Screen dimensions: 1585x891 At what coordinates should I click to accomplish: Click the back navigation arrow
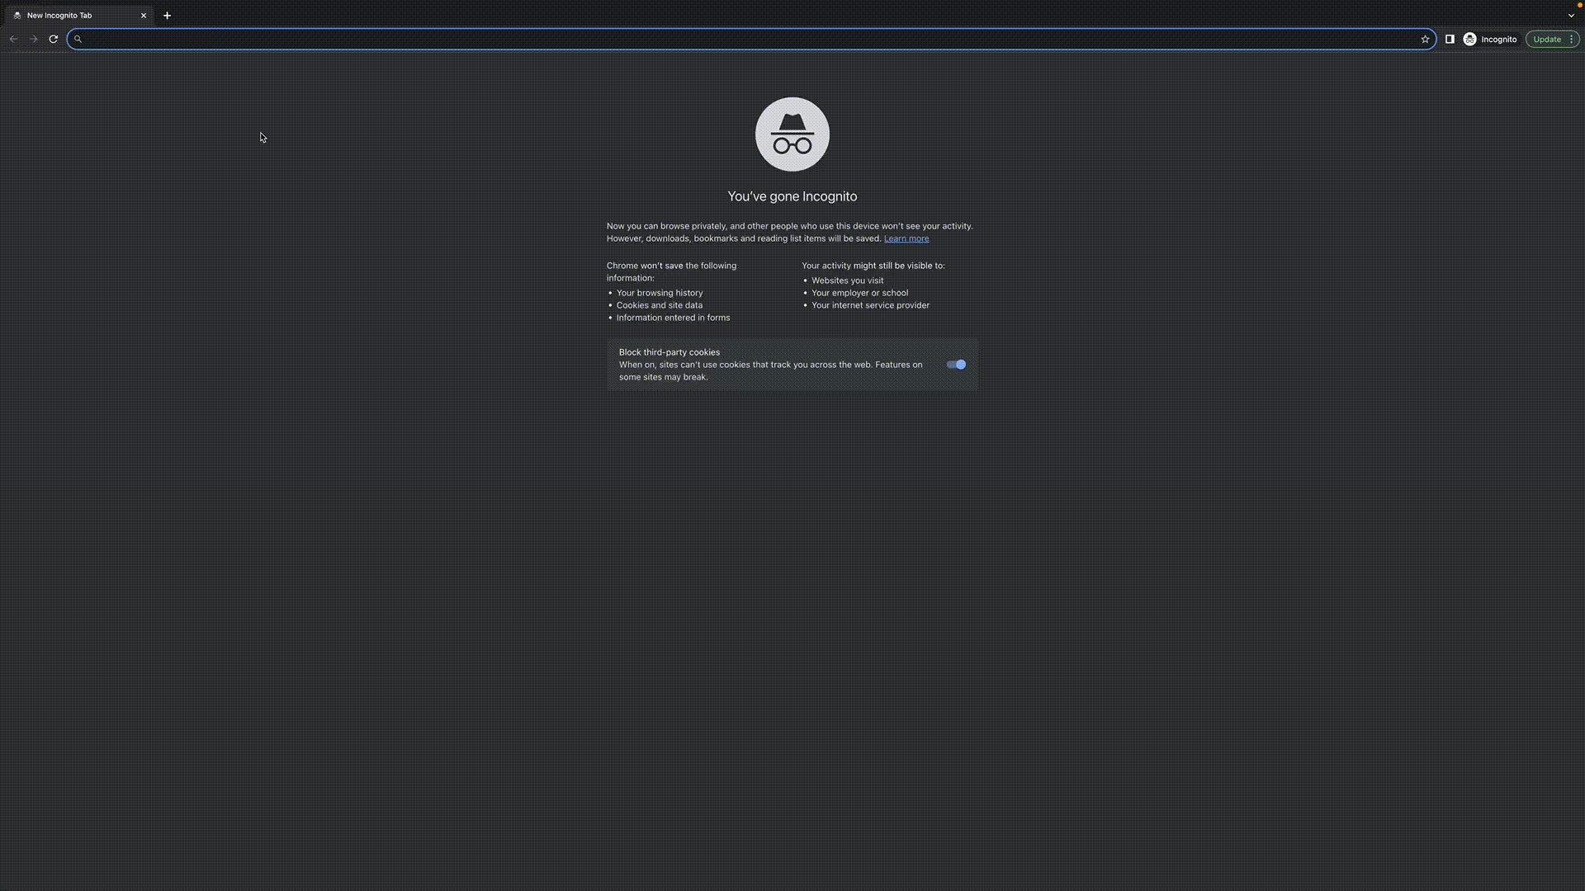[x=13, y=39]
